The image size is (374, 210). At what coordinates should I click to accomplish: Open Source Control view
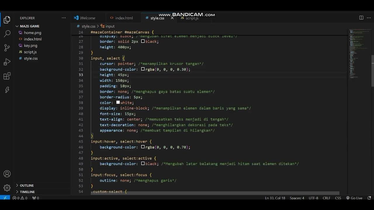coord(7,48)
